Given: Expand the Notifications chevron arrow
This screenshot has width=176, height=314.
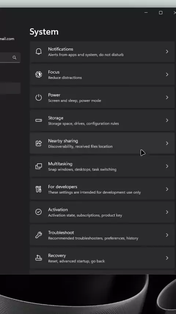Looking at the screenshot, I should coord(167,52).
